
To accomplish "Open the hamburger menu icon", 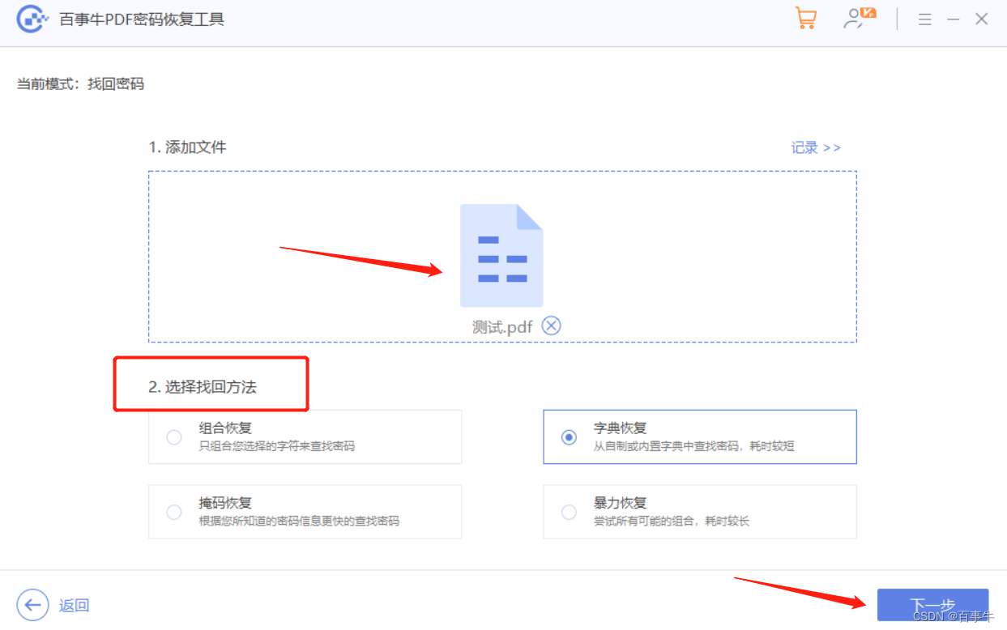I will pyautogui.click(x=924, y=19).
